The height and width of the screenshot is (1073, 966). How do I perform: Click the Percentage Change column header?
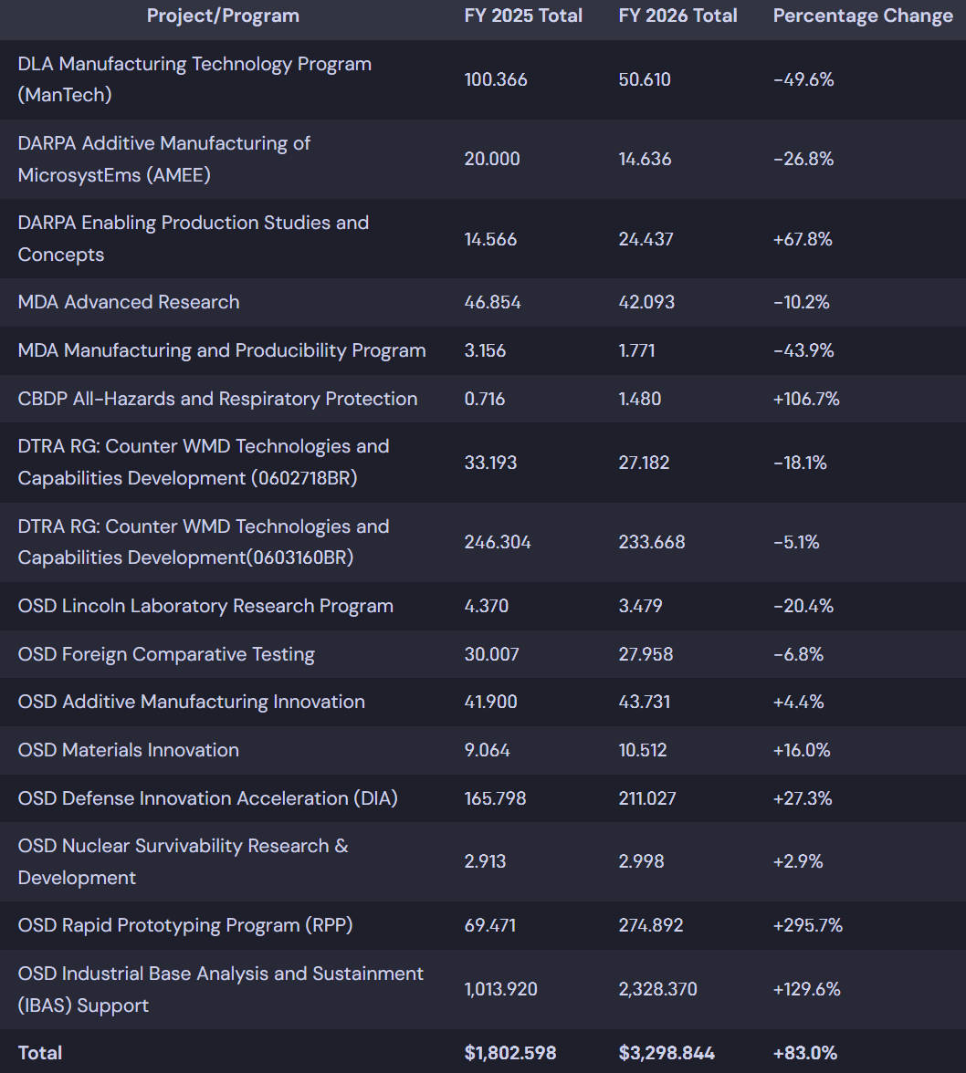coord(863,16)
